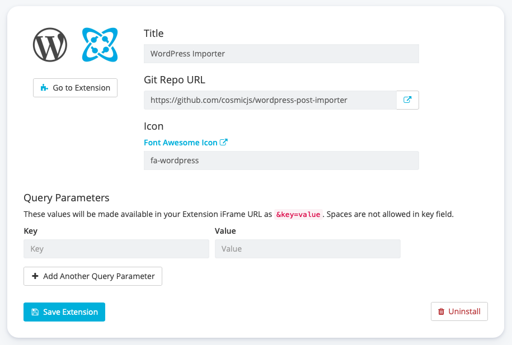Viewport: 512px width, 345px height.
Task: Click the WordPress logo
Action: tap(50, 45)
